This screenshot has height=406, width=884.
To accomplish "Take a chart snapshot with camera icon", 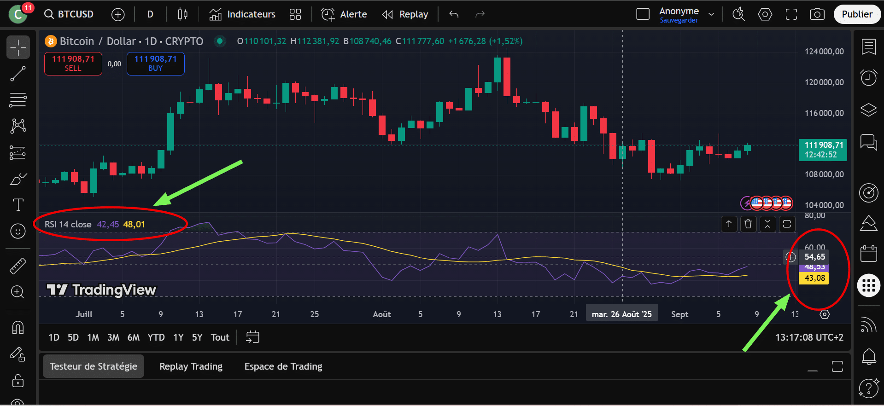I will [817, 14].
